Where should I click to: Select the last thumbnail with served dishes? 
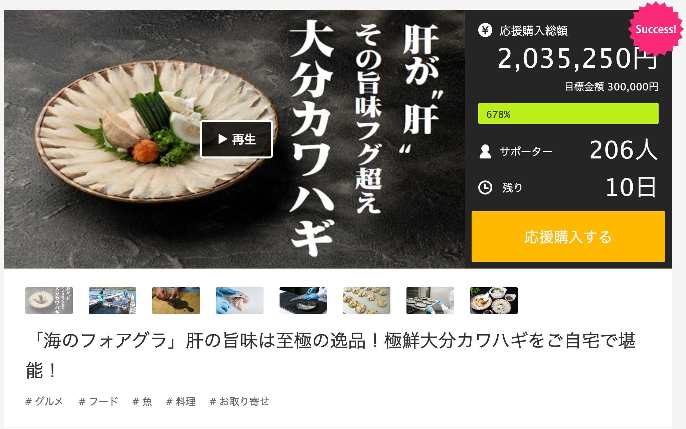(x=494, y=301)
